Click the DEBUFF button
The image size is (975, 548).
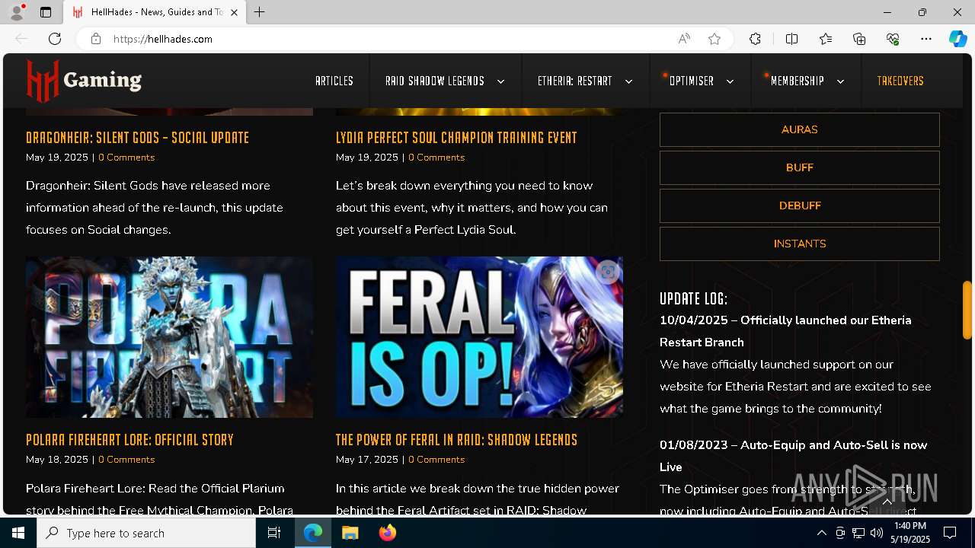point(800,205)
